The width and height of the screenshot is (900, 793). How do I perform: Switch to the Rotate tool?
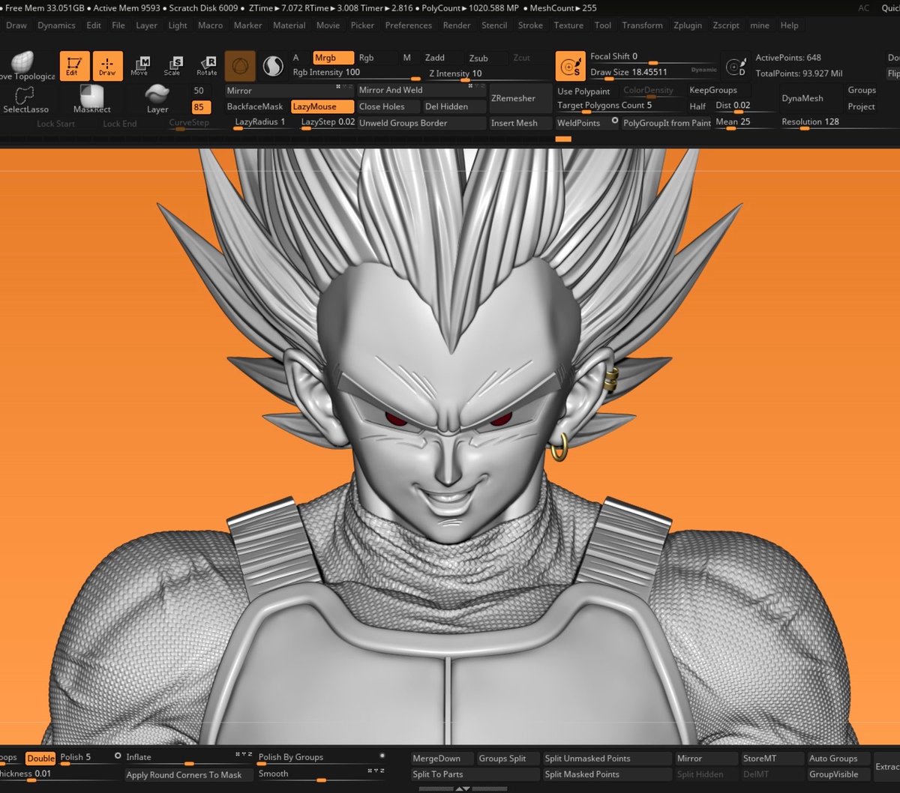tap(206, 66)
